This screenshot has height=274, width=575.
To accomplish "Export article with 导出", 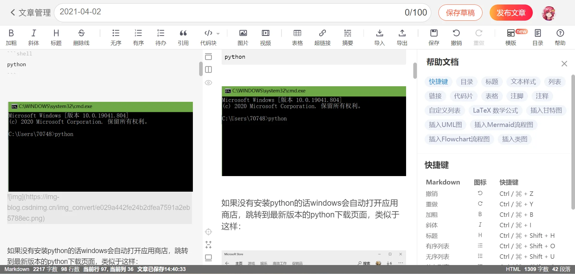I will point(402,37).
